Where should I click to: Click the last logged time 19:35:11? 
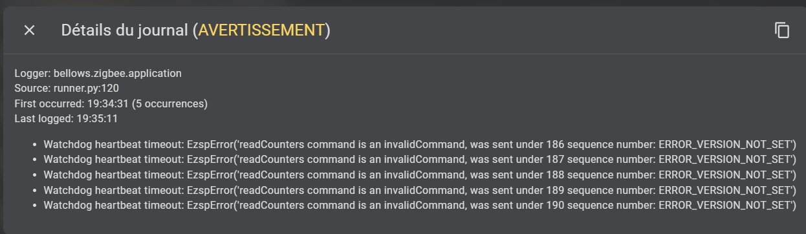(x=97, y=118)
